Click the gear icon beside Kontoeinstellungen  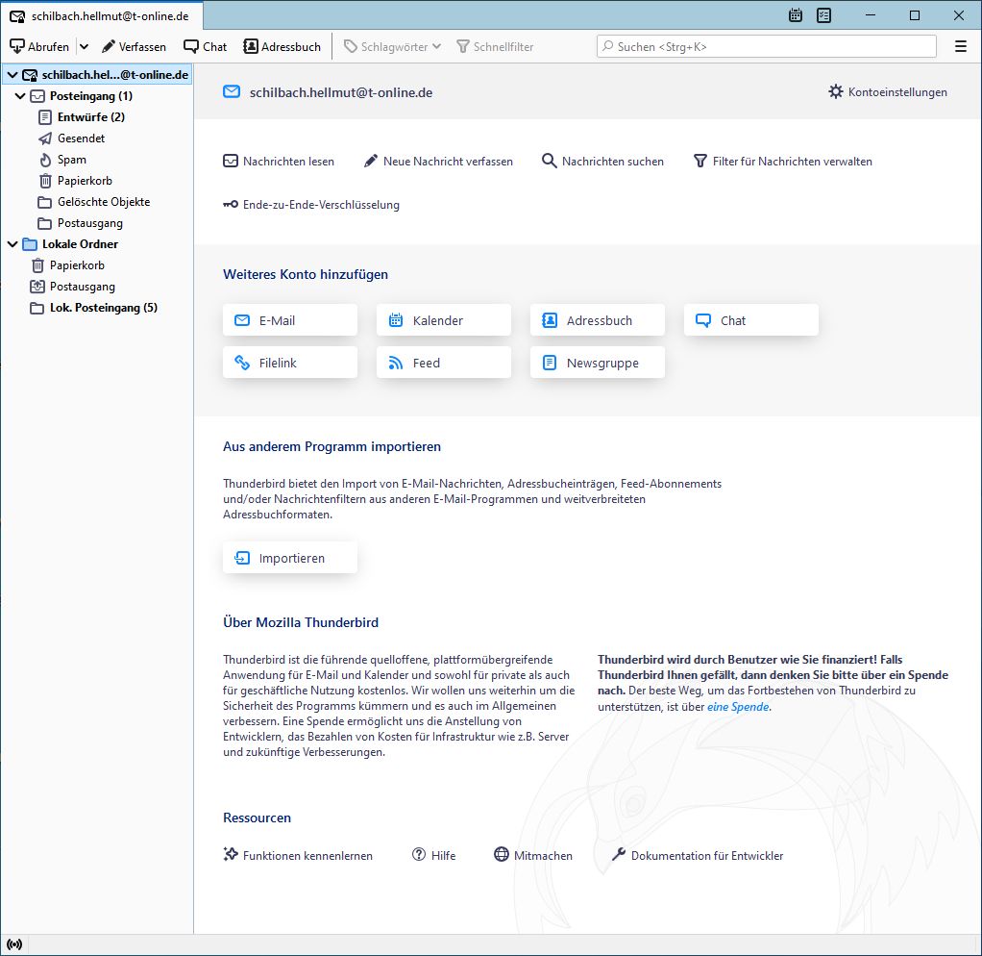point(836,91)
